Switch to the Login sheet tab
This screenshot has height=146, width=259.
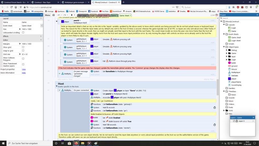(x=103, y=16)
